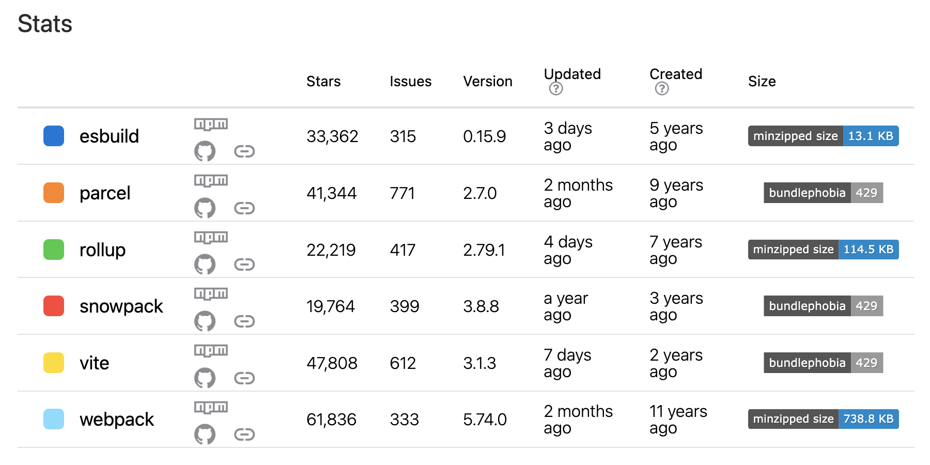This screenshot has width=930, height=465.
Task: Open the homepage link icon for vite
Action: point(244,378)
